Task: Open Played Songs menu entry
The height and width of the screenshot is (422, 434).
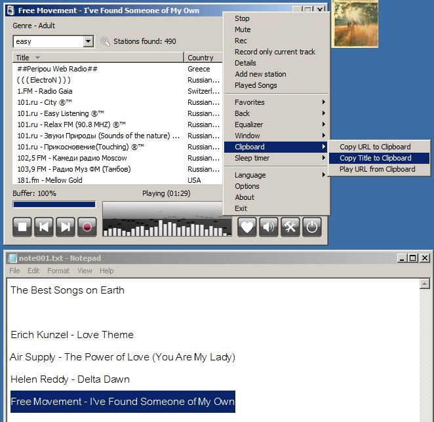Action: coord(276,85)
